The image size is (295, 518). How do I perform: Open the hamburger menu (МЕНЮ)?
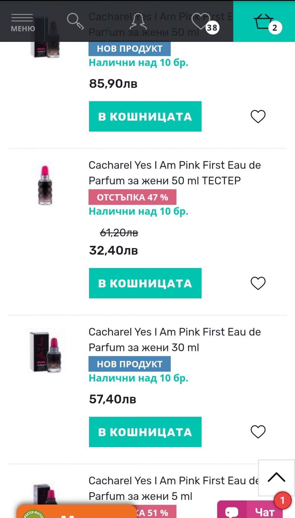[x=22, y=22]
